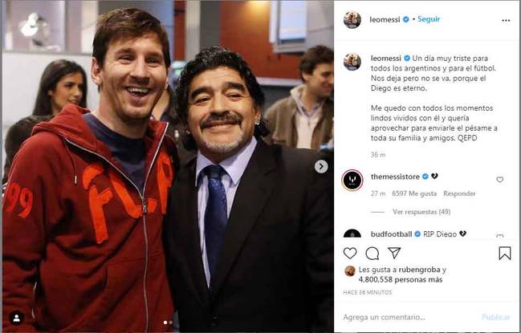Expand Ver respuestas (49) replies
521x333 pixels.
423,212
